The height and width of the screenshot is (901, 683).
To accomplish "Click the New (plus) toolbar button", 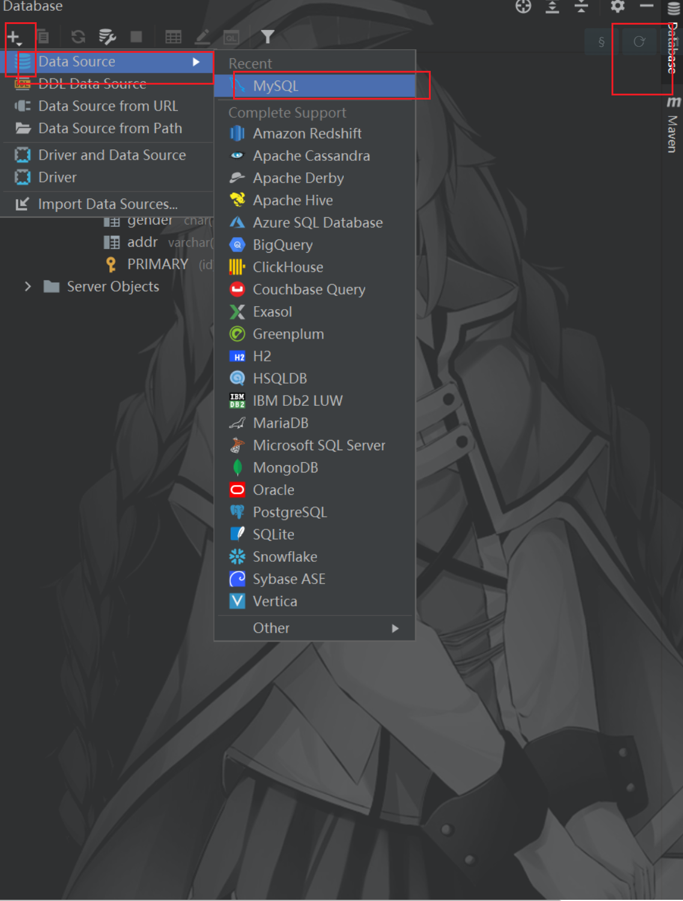I will pos(14,37).
